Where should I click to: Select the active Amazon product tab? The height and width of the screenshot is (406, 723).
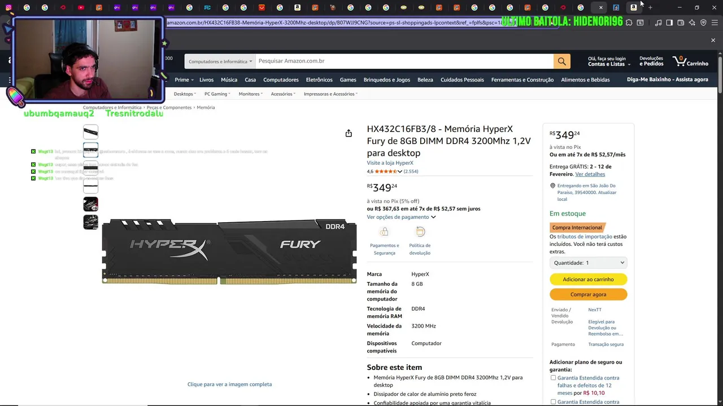(633, 7)
